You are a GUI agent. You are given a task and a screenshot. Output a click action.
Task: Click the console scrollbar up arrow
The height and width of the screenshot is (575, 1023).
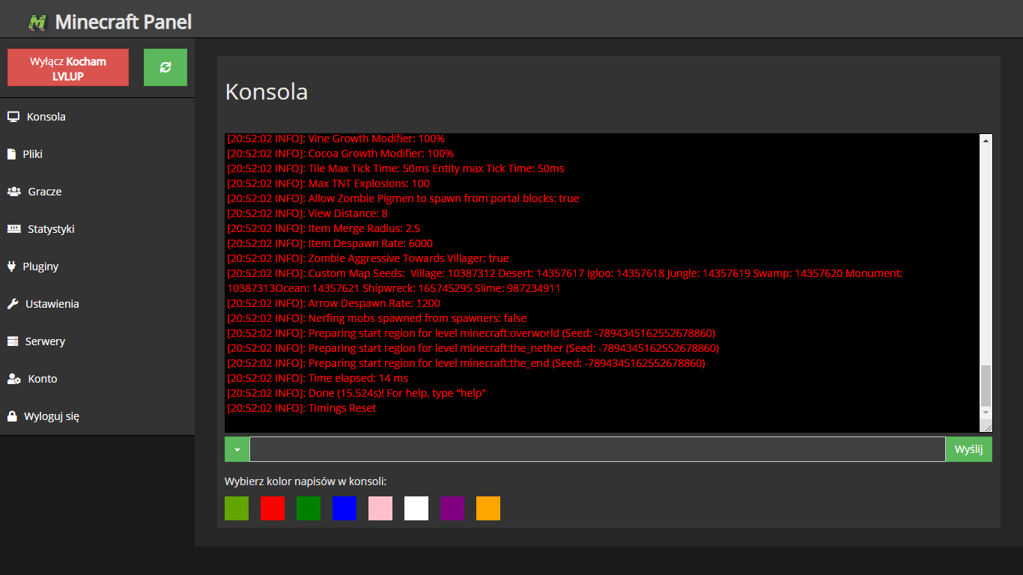tap(986, 141)
